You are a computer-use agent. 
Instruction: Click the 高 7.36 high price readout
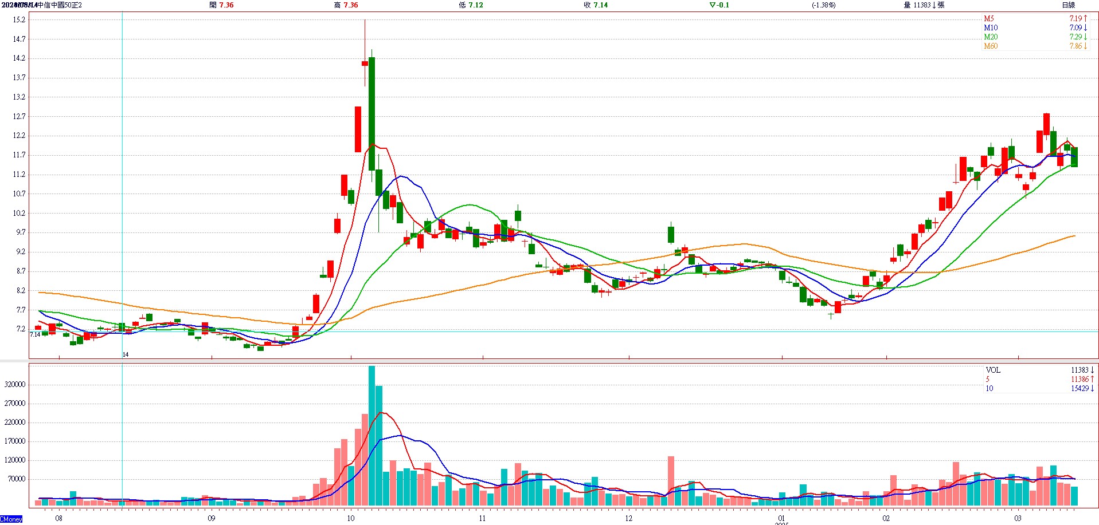coord(346,5)
